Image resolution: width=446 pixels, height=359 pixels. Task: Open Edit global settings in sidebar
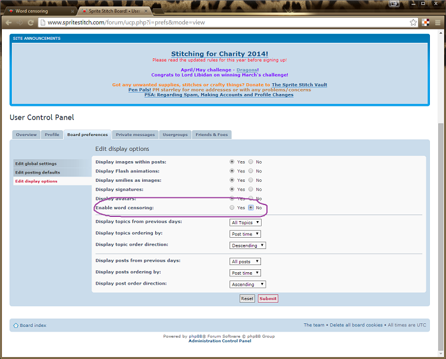coord(36,163)
